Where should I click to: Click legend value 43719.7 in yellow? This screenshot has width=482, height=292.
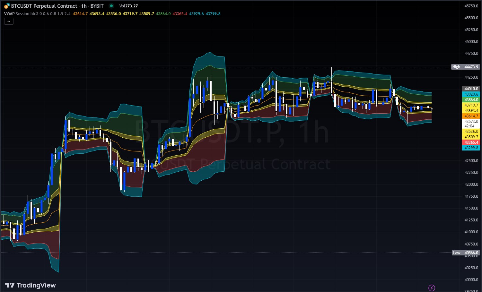tap(130, 14)
